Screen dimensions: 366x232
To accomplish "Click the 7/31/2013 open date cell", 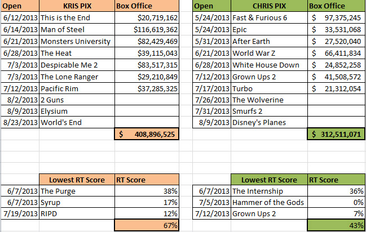I will pyautogui.click(x=212, y=111).
